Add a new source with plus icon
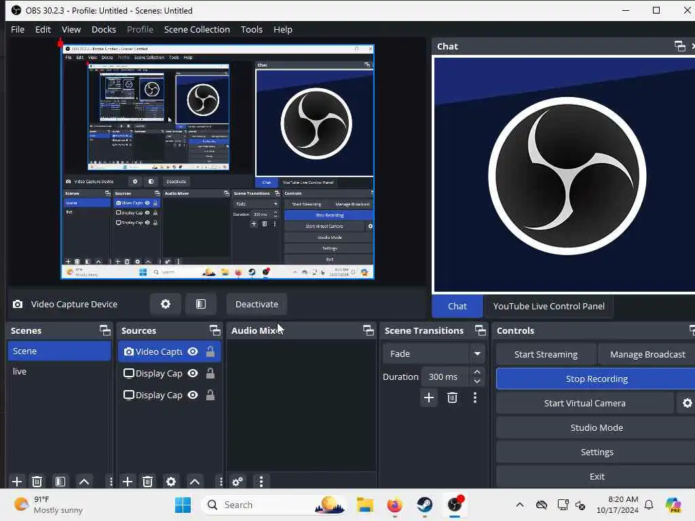Image resolution: width=695 pixels, height=521 pixels. click(127, 481)
